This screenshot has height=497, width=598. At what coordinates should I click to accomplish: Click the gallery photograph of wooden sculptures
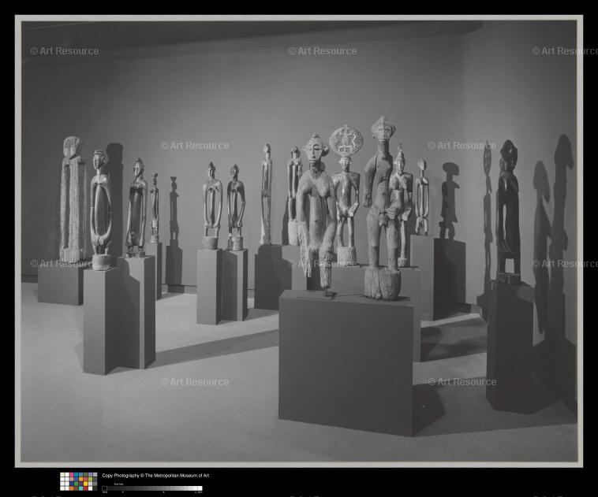tap(299, 241)
